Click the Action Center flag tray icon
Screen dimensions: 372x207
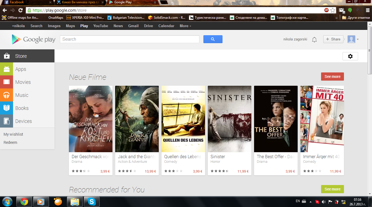point(330,202)
